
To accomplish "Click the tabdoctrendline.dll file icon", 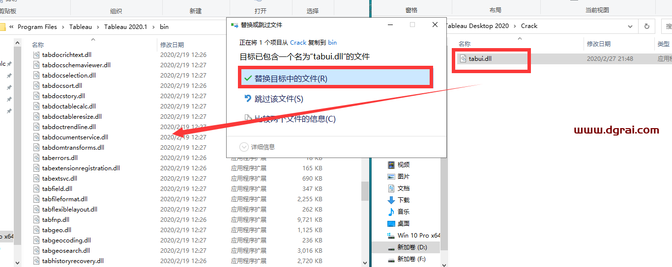I will pyautogui.click(x=36, y=127).
